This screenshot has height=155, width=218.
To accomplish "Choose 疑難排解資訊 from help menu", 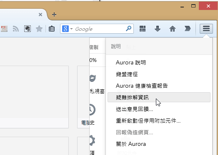I will pyautogui.click(x=159, y=97).
